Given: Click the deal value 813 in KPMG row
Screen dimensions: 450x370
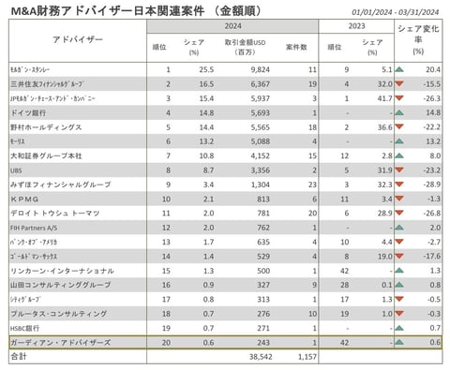Looking at the screenshot, I should click(x=263, y=199).
